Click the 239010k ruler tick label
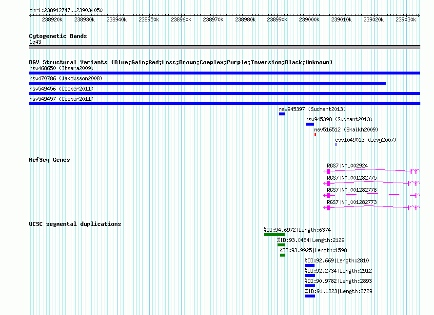434x315 pixels. point(341,19)
